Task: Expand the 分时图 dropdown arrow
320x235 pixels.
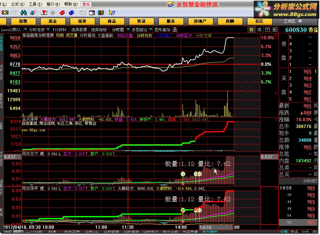Action: (x=128, y=30)
